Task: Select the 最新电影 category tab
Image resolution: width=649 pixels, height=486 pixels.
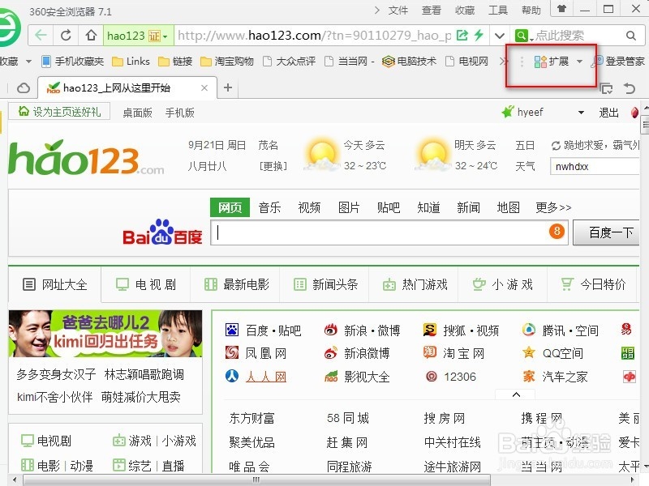Action: click(x=235, y=284)
